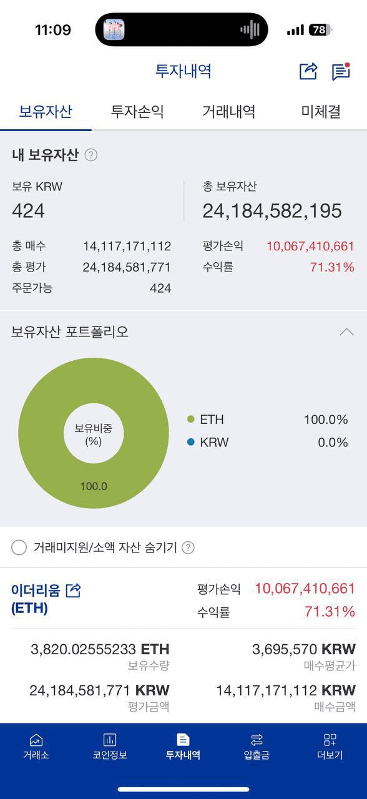Go to 거래소 in bottom bar
The height and width of the screenshot is (799, 367).
[x=36, y=747]
